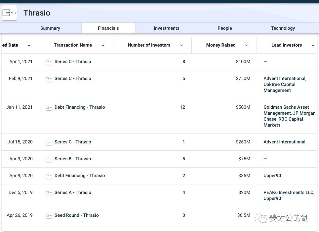The height and width of the screenshot is (232, 319).
Task: Click the $500M money raised value
Action: [243, 107]
